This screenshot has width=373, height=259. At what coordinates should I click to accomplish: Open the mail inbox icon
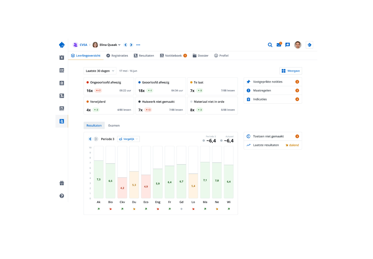click(279, 45)
